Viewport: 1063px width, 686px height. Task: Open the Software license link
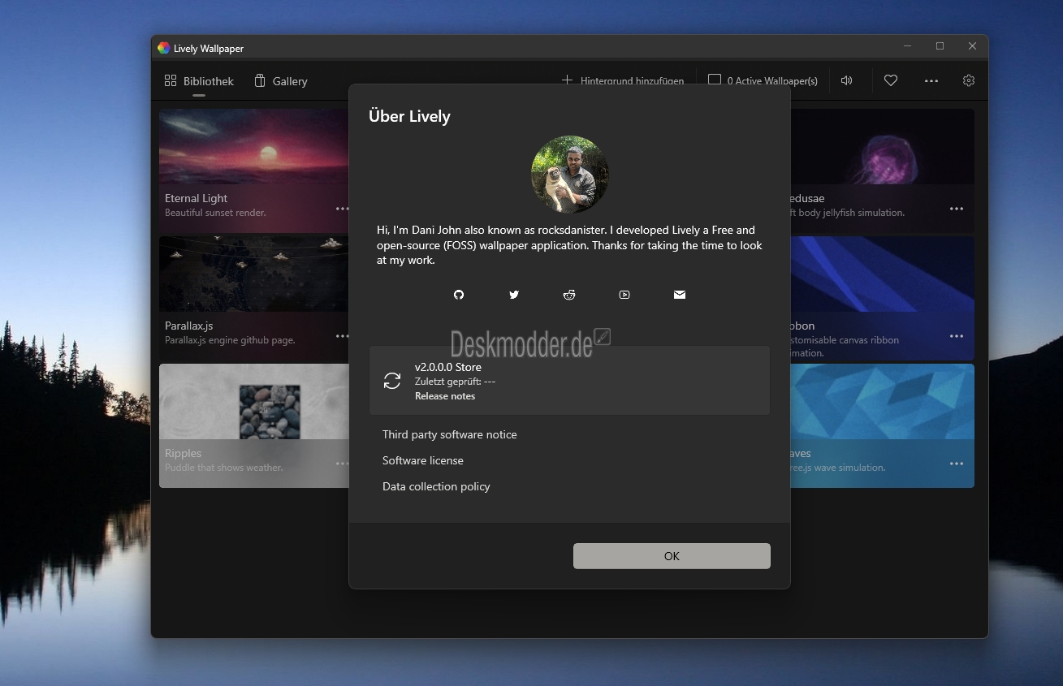click(423, 460)
